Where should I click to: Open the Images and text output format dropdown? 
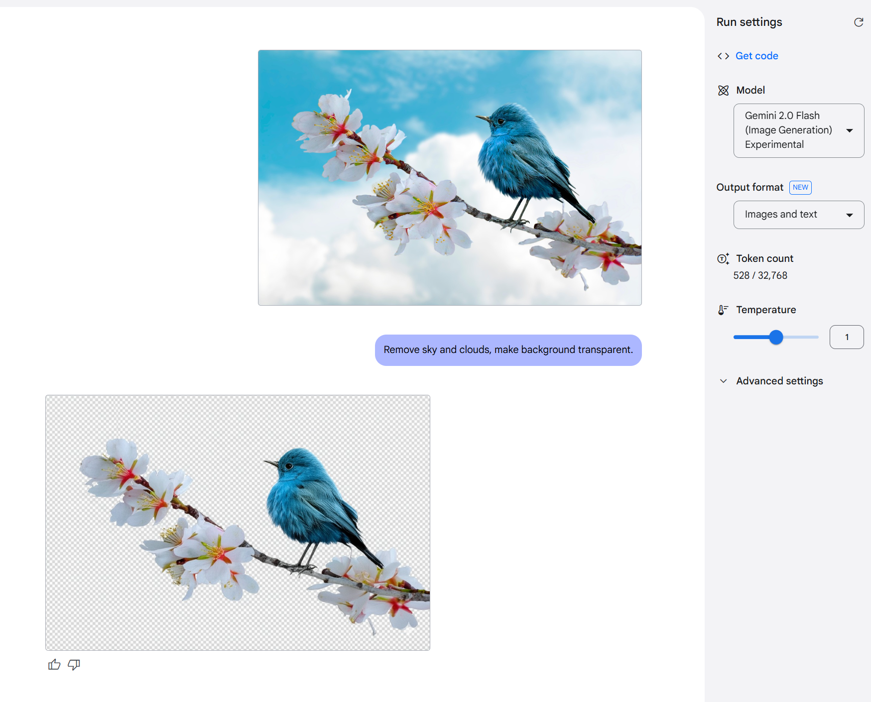click(x=799, y=215)
